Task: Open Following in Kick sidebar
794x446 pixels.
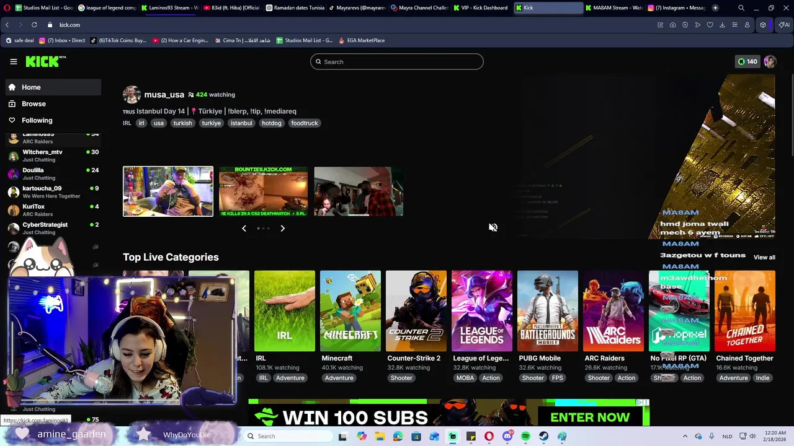Action: pos(53,120)
